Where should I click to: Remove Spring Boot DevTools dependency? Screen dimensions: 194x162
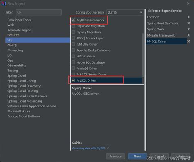(x=189, y=23)
